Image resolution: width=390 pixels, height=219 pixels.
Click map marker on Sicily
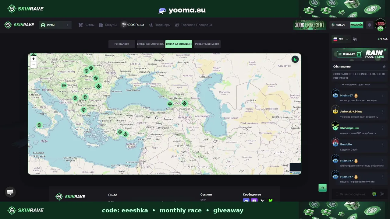pos(39,125)
